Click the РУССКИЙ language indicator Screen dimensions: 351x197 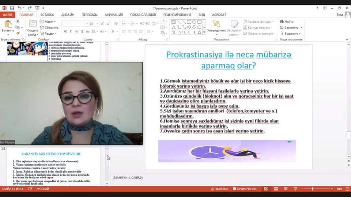pyautogui.click(x=42, y=189)
